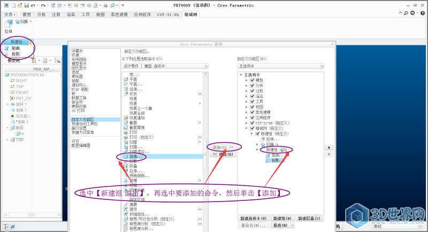
Task: Click the move up arrow button
Action: click(329, 148)
